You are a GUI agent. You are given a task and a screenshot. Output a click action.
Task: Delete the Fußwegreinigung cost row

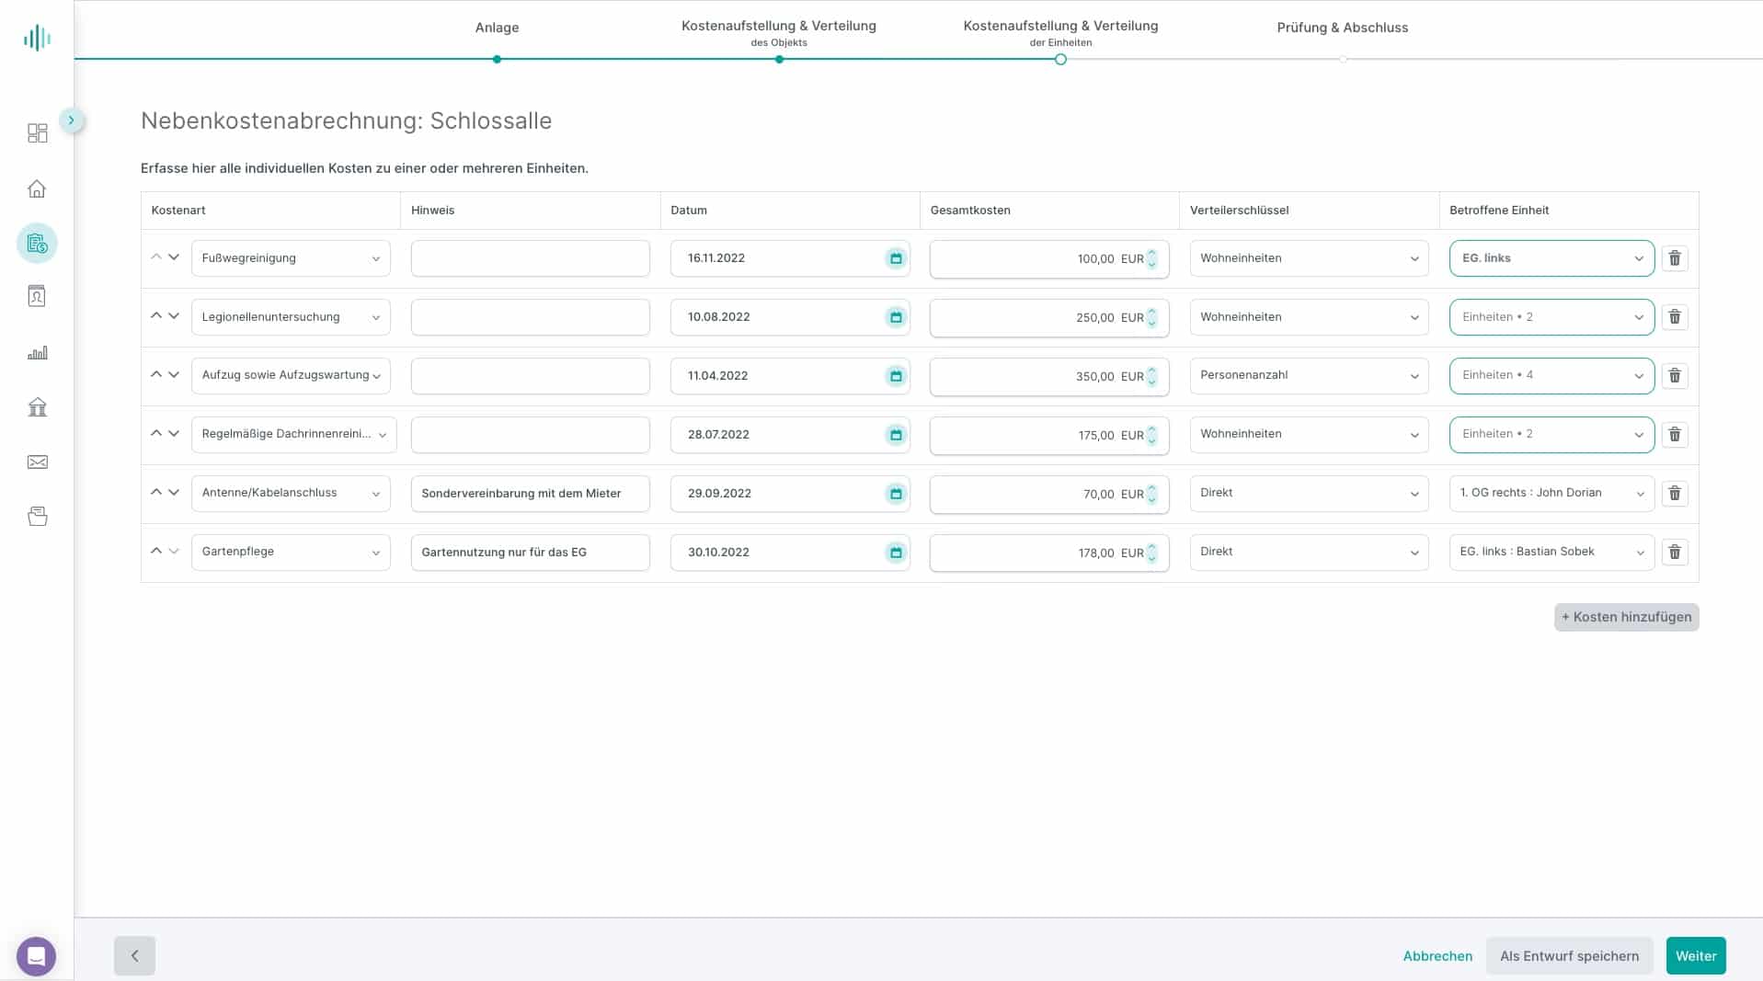click(x=1675, y=258)
